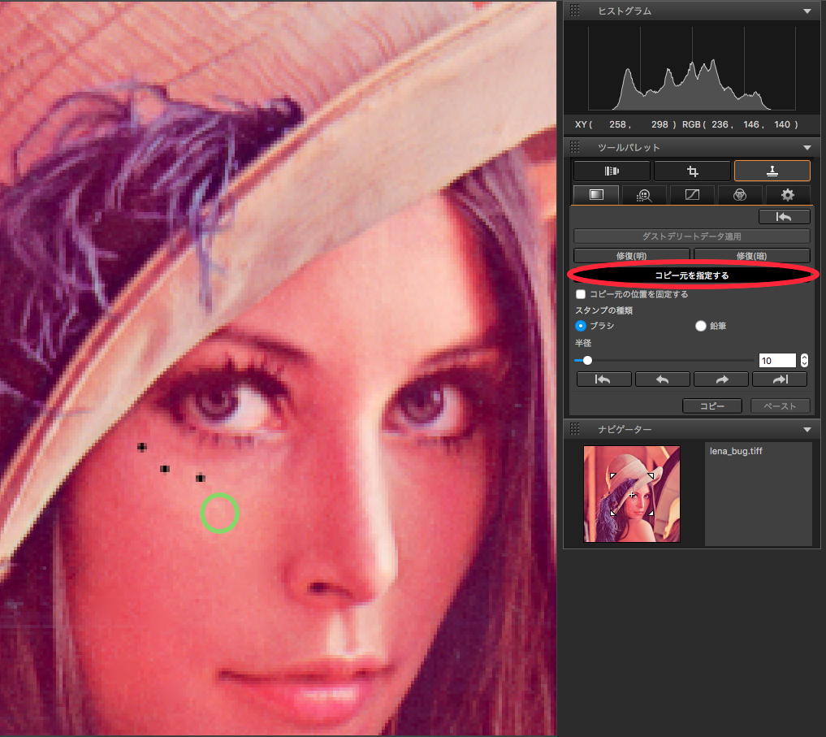The width and height of the screenshot is (826, 737).
Task: Switch to the basic adjustment tab
Action: coord(596,194)
